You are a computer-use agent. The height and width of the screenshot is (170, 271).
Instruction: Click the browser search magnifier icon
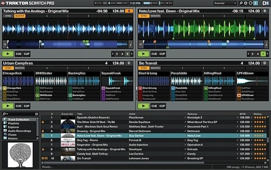coord(4,114)
